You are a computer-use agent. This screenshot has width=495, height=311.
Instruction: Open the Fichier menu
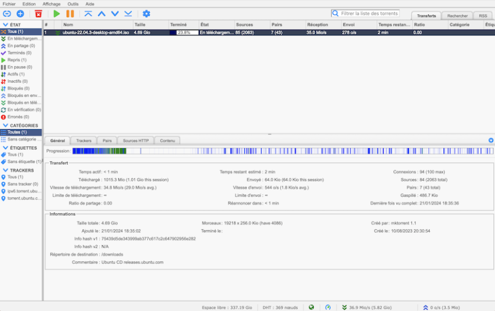[x=9, y=4]
